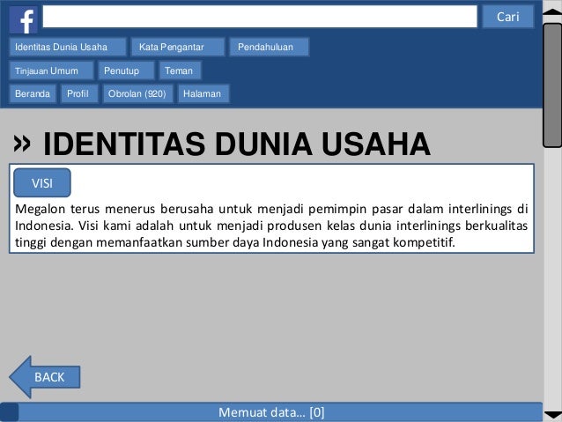Click the BACK arrow button
Image resolution: width=562 pixels, height=422 pixels.
pyautogui.click(x=45, y=377)
